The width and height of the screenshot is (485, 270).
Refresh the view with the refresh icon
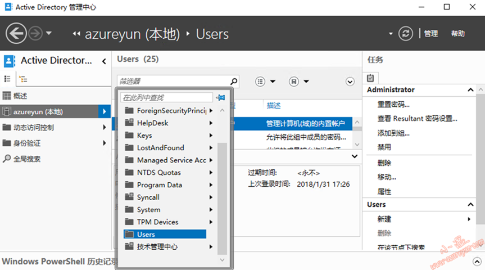(406, 33)
